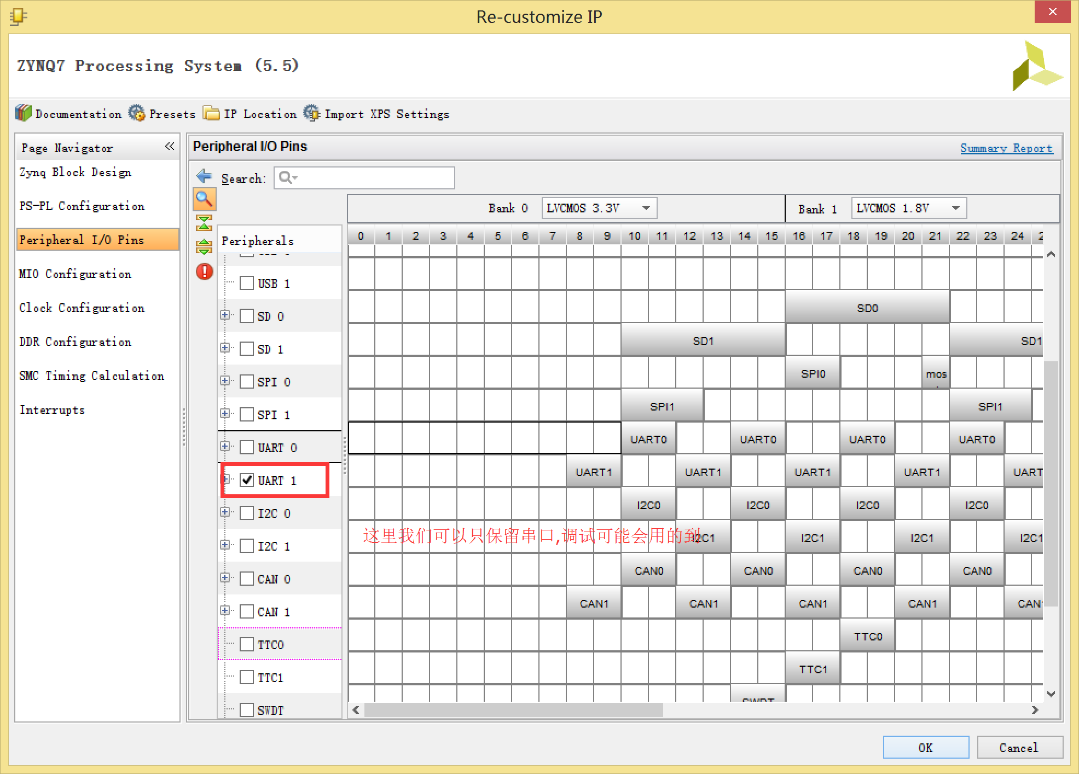Click the Import XPS Settings gear icon

coord(312,113)
